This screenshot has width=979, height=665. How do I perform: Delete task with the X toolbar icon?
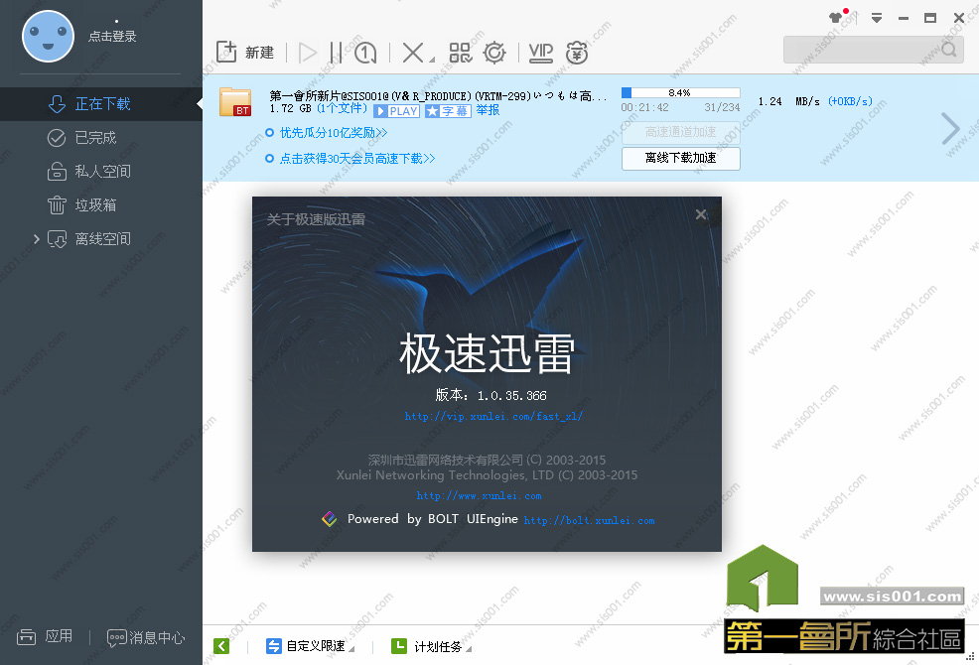[413, 53]
